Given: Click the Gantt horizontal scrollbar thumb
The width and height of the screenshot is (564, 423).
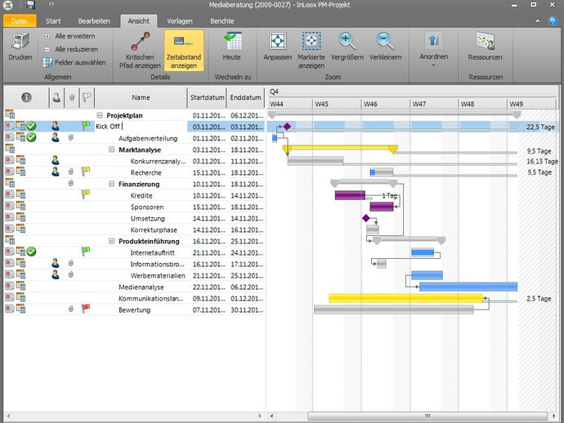Looking at the screenshot, I should (427, 416).
